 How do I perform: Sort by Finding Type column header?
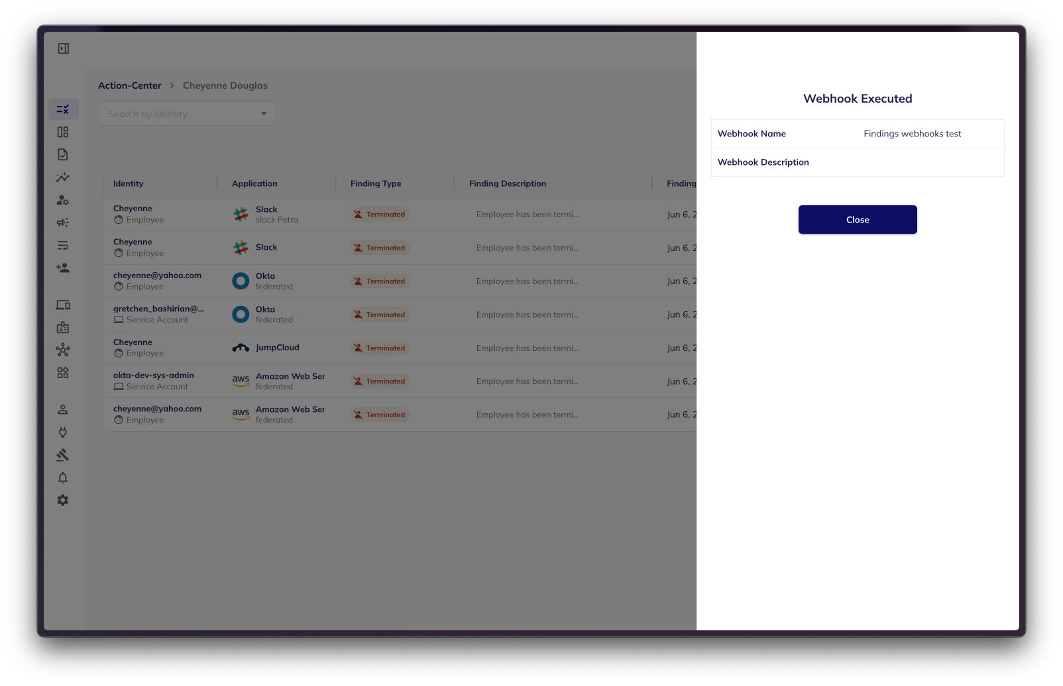(x=376, y=183)
